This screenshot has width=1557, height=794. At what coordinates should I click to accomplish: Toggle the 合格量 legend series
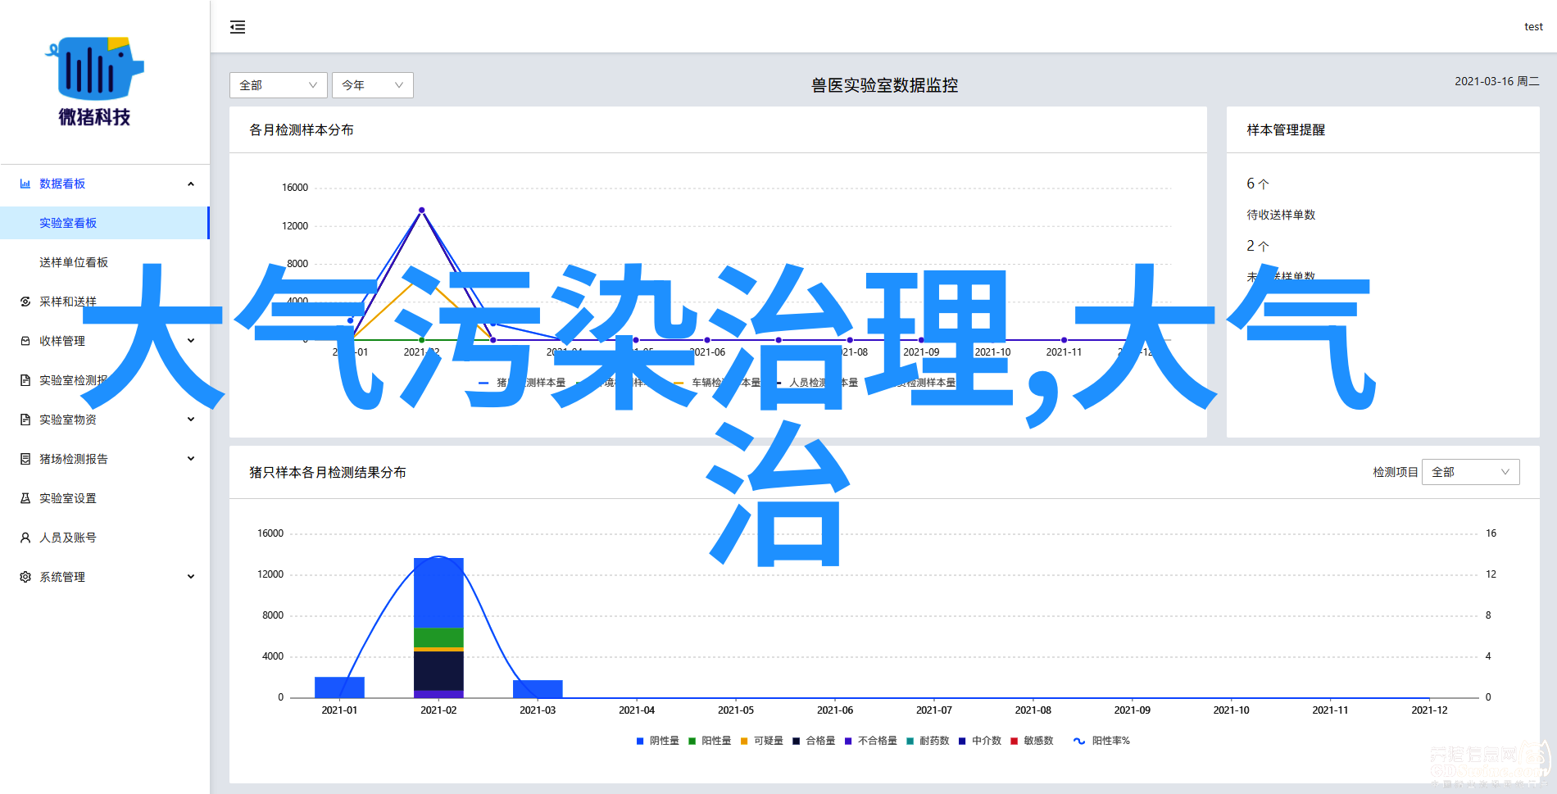pos(814,741)
